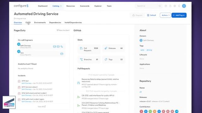
Task: Click Seth Demsey's on-call avatar icon
Action: tap(19, 44)
